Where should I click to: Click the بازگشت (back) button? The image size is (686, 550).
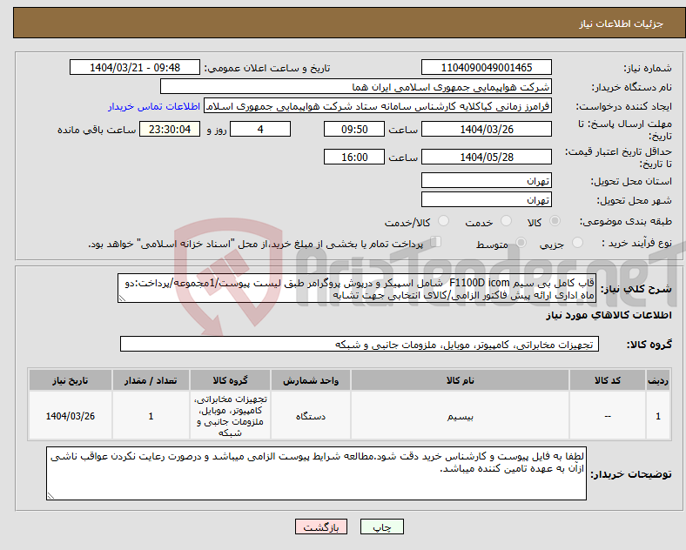[x=321, y=527]
